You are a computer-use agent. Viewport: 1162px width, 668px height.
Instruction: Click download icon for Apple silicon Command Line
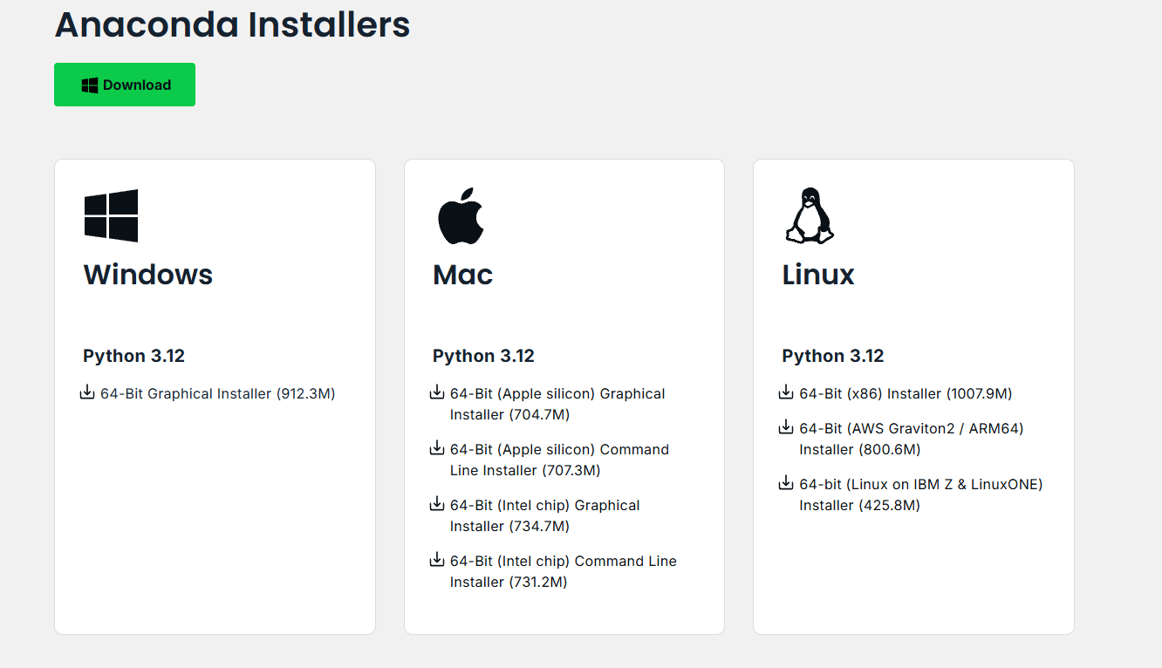[x=437, y=449]
